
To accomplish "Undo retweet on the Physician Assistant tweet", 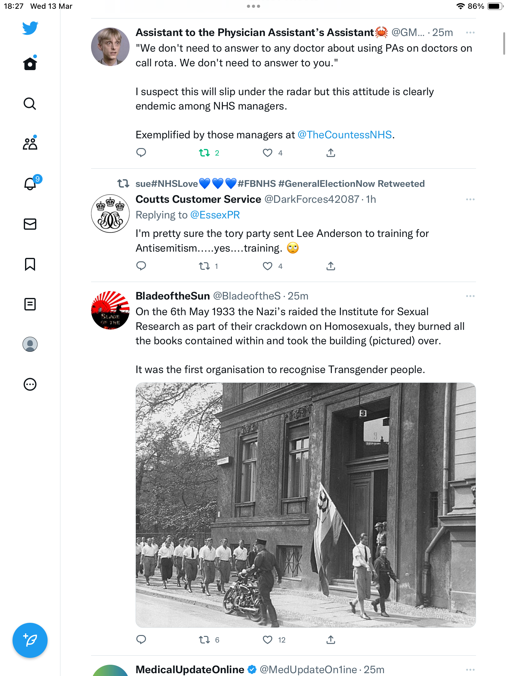I will point(204,153).
